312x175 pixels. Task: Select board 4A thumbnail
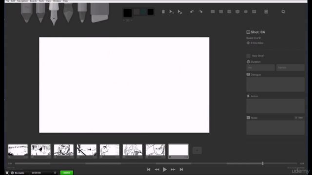87,151
